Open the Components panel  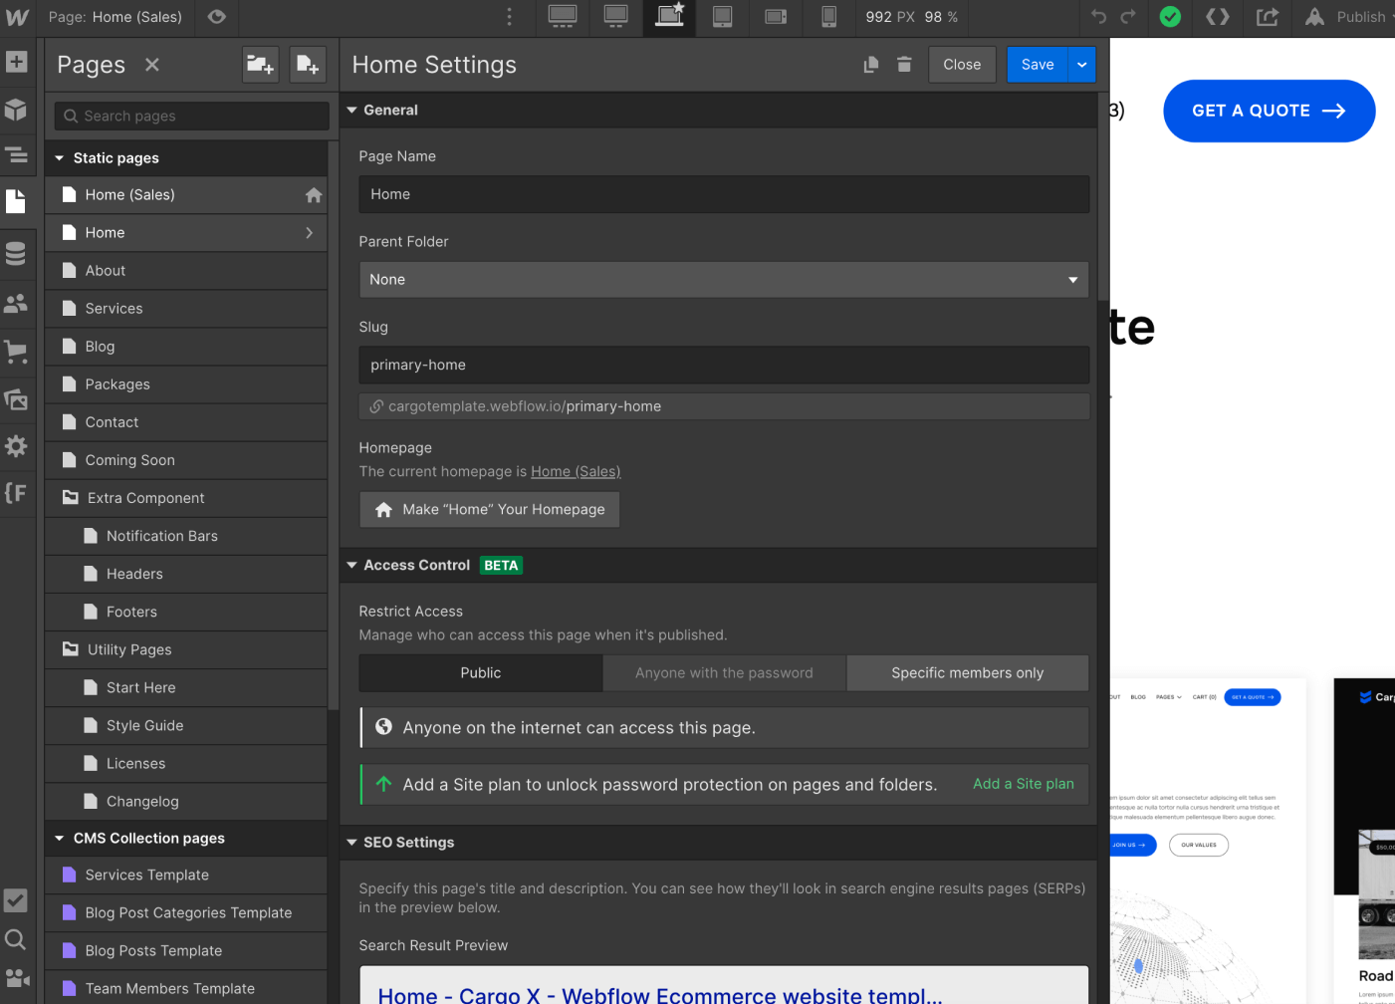coord(16,110)
